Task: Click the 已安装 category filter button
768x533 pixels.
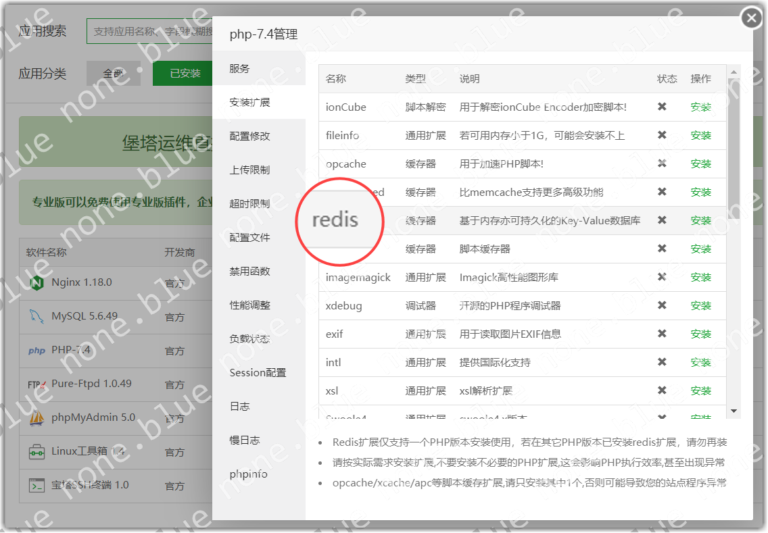Action: pos(184,74)
